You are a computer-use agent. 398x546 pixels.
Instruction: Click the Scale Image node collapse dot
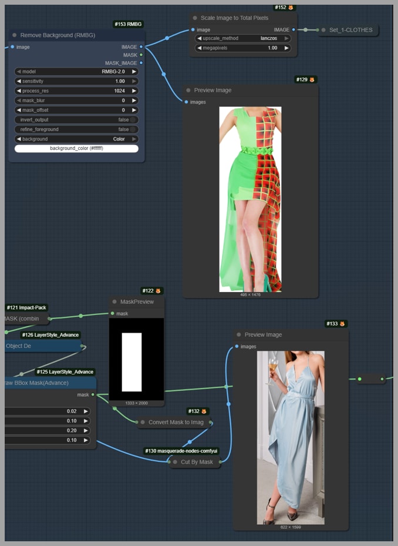[x=195, y=18]
